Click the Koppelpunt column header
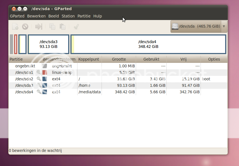The image size is (239, 166). [89, 59]
